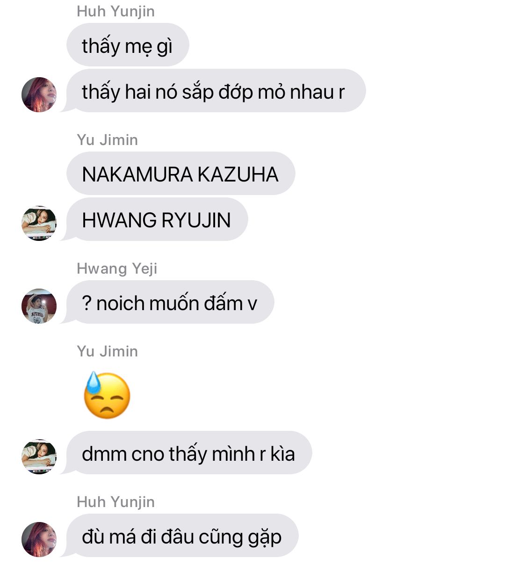Select the 'thấy mẹ gì' message bubble

128,45
